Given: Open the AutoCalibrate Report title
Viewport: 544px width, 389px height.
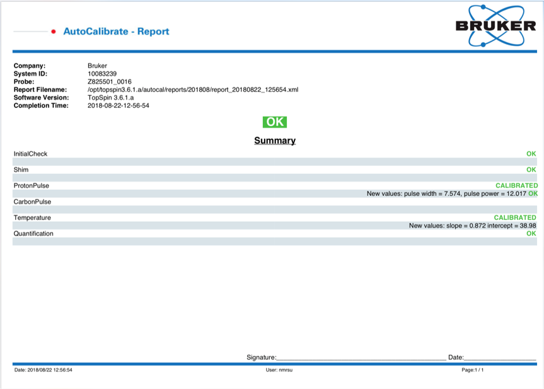Looking at the screenshot, I should pos(115,31).
